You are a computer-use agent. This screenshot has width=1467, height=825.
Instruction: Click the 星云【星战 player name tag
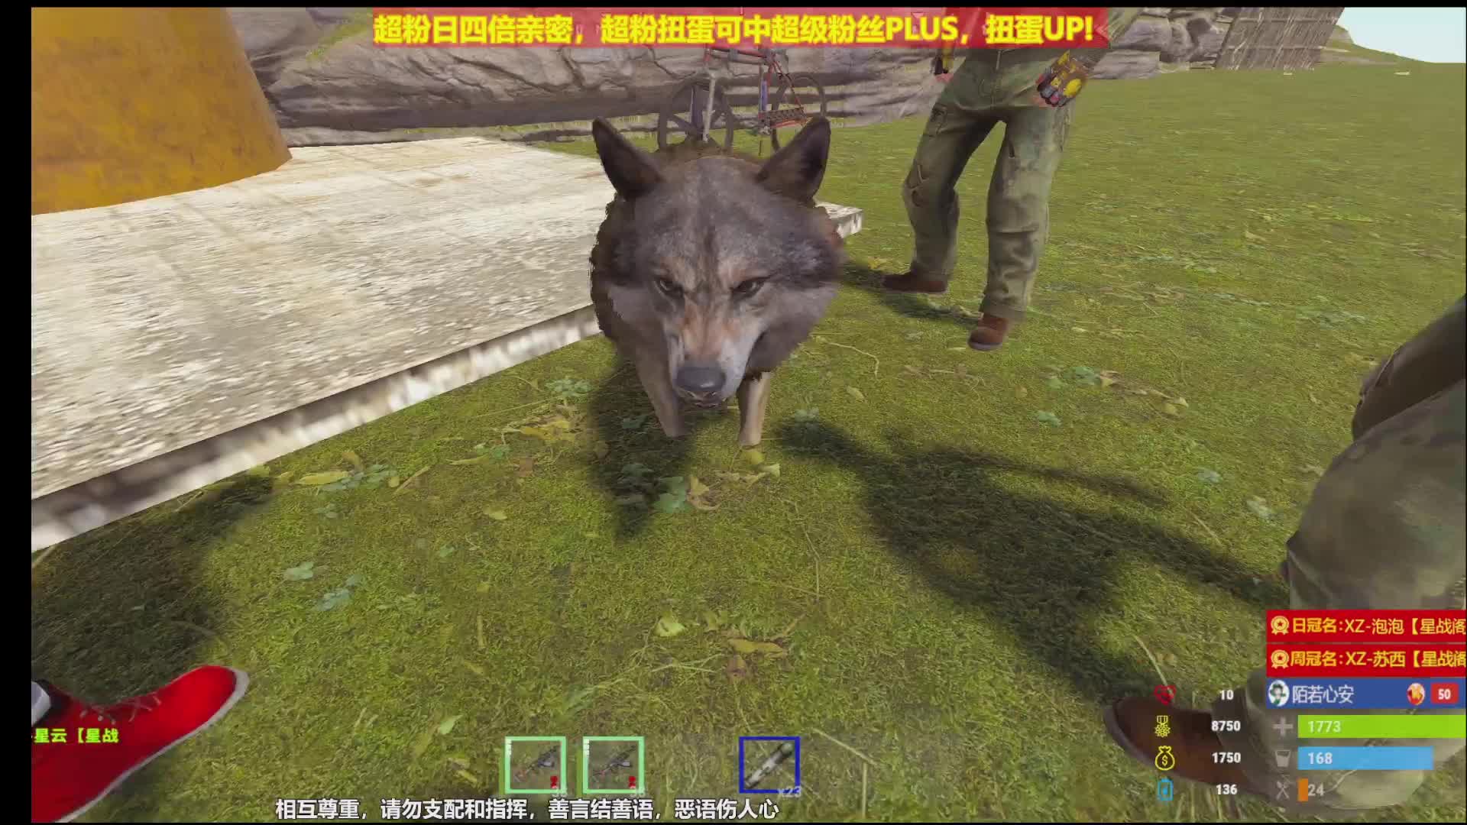[x=76, y=736]
